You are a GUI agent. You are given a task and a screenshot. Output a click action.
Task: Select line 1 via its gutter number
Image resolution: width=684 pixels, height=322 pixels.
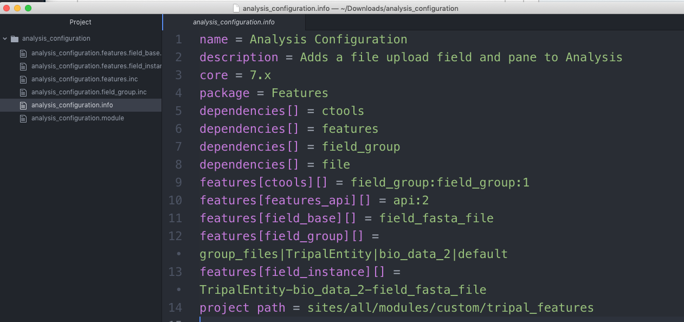[x=179, y=40]
